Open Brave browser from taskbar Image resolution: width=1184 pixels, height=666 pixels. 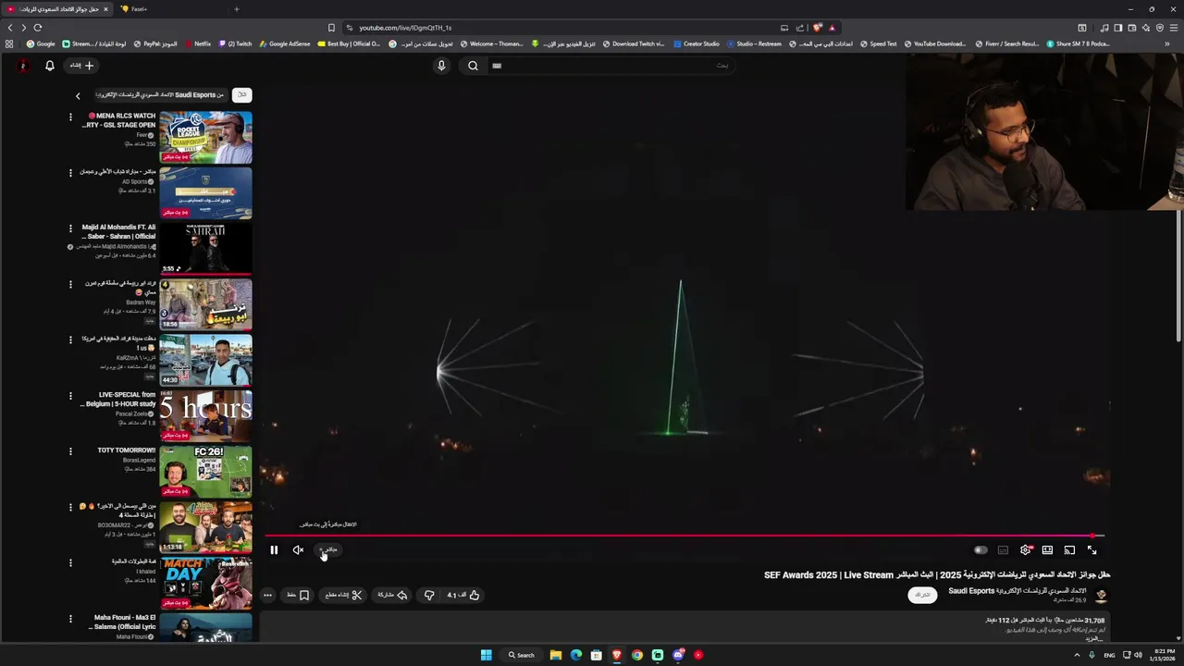tap(616, 655)
